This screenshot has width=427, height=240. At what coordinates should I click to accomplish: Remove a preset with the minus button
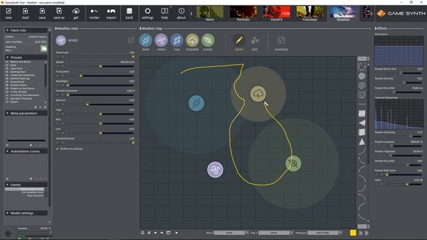tap(40, 107)
